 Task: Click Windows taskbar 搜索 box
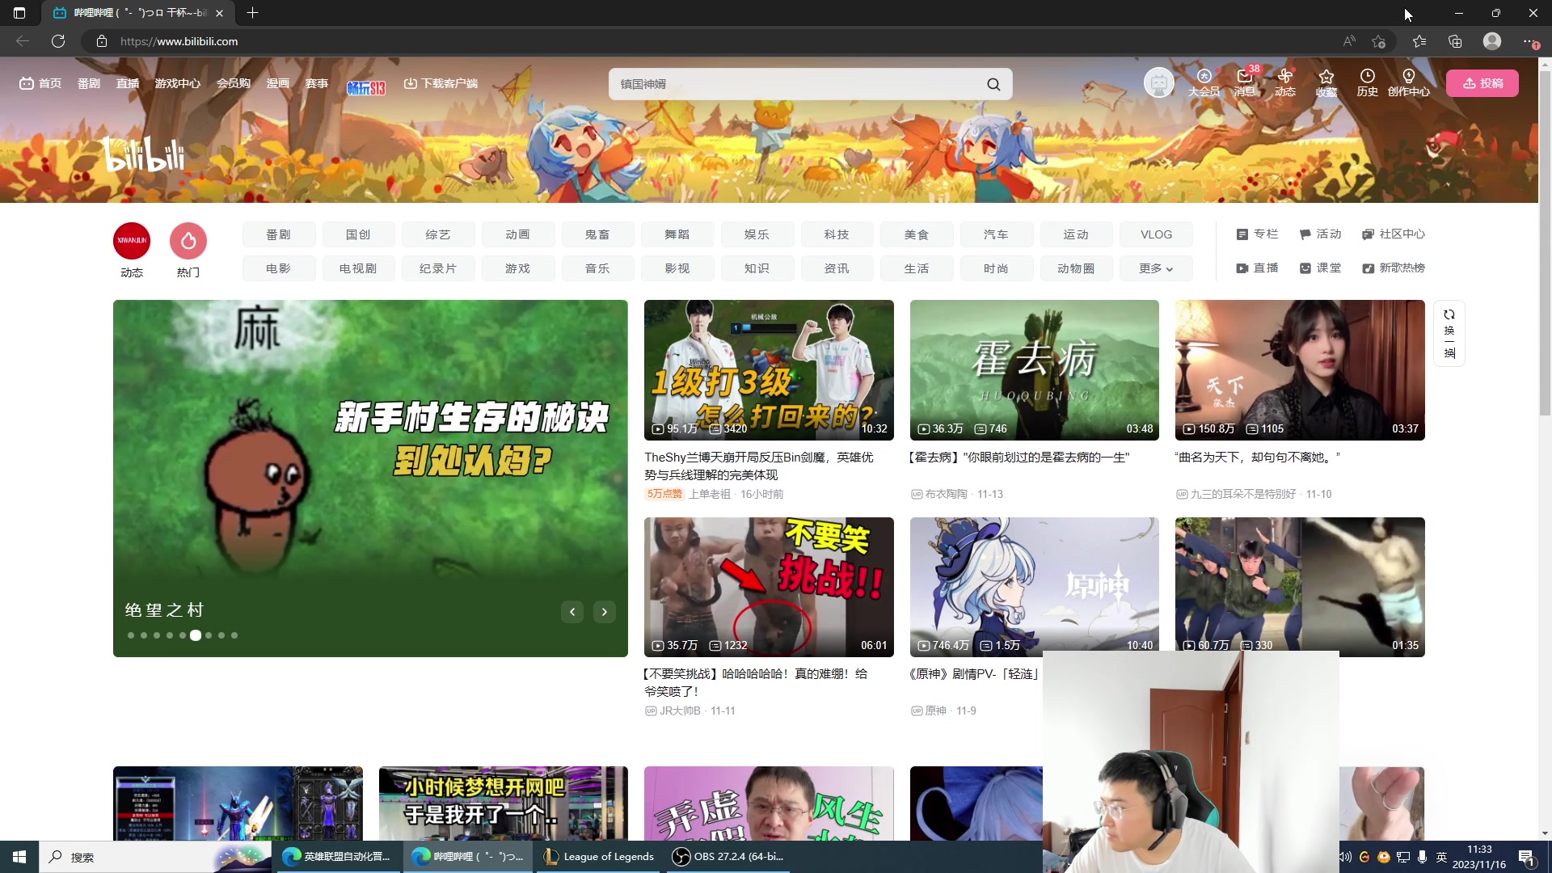[154, 857]
